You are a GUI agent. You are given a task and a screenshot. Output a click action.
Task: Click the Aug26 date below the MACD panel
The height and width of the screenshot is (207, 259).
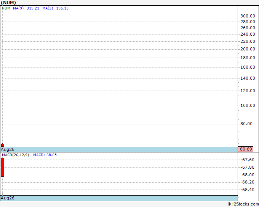click(8, 198)
